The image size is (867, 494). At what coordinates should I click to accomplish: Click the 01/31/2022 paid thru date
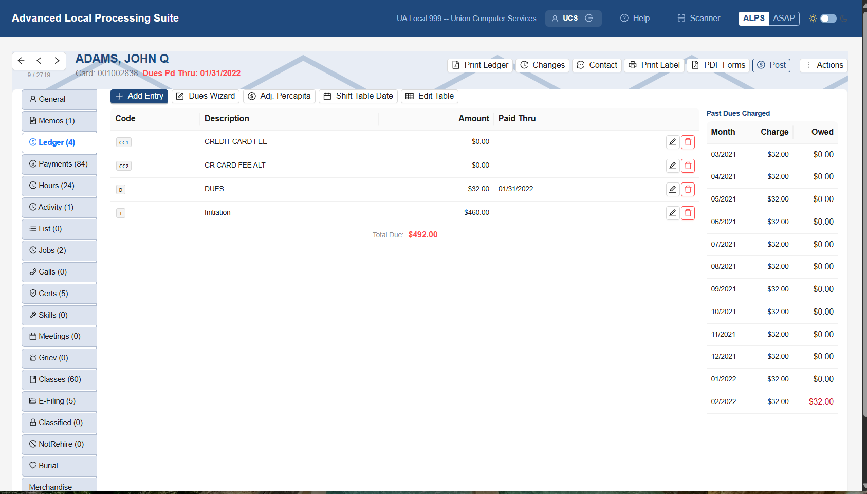click(515, 189)
